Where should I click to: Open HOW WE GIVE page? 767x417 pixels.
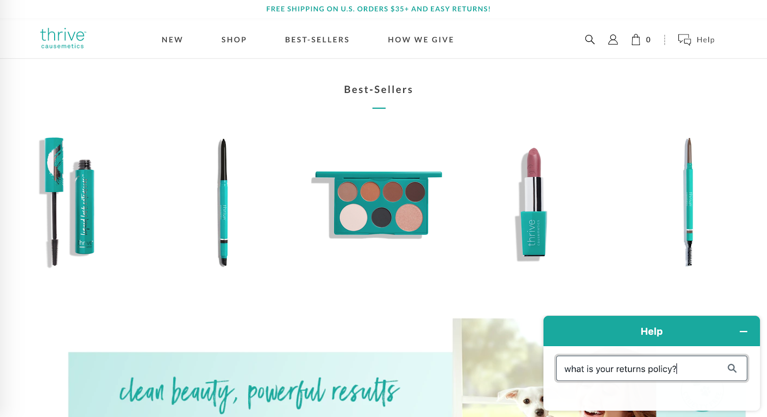(421, 40)
